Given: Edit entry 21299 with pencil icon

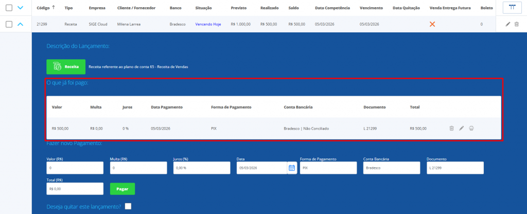Looking at the screenshot, I should [508, 24].
